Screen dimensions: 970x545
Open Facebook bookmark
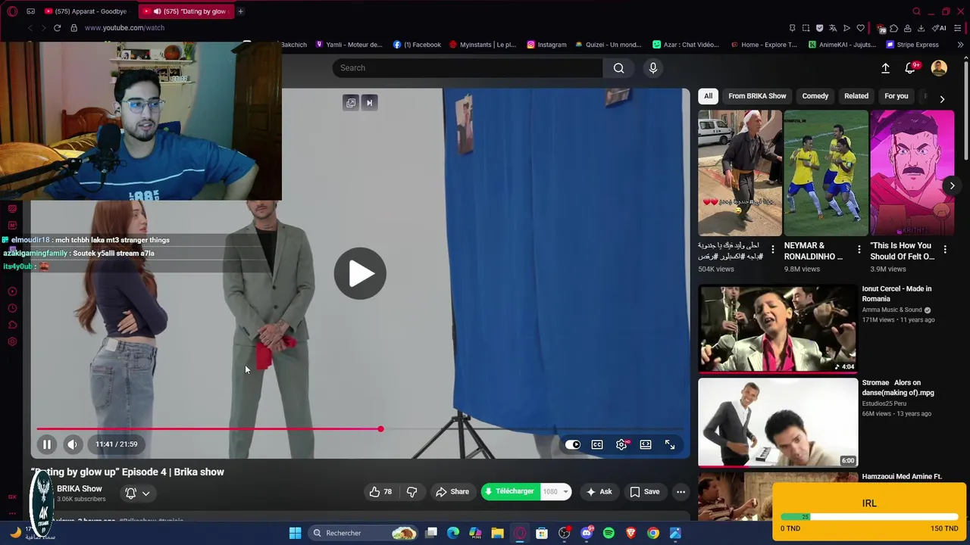point(417,45)
